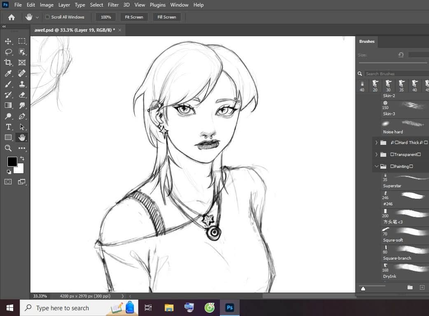This screenshot has width=429, height=316.
Task: Select the Lasso tool
Action: 8,52
